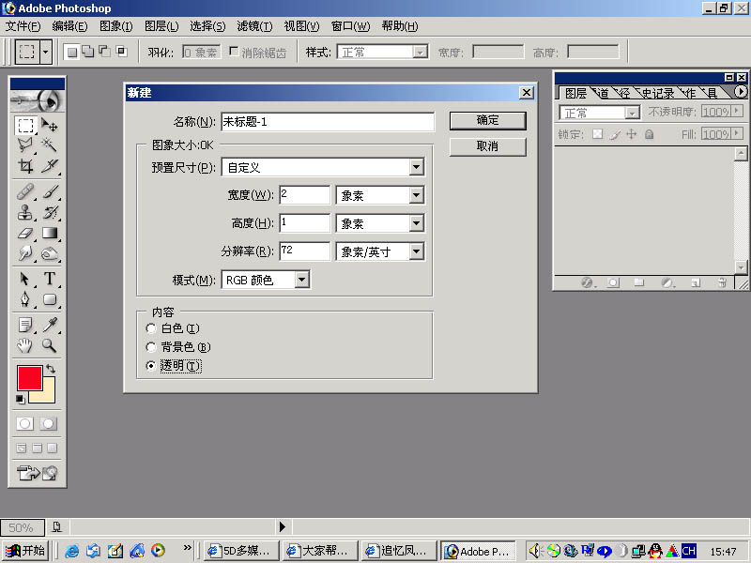Select the Slice tool
This screenshot has width=751, height=563.
[x=50, y=166]
